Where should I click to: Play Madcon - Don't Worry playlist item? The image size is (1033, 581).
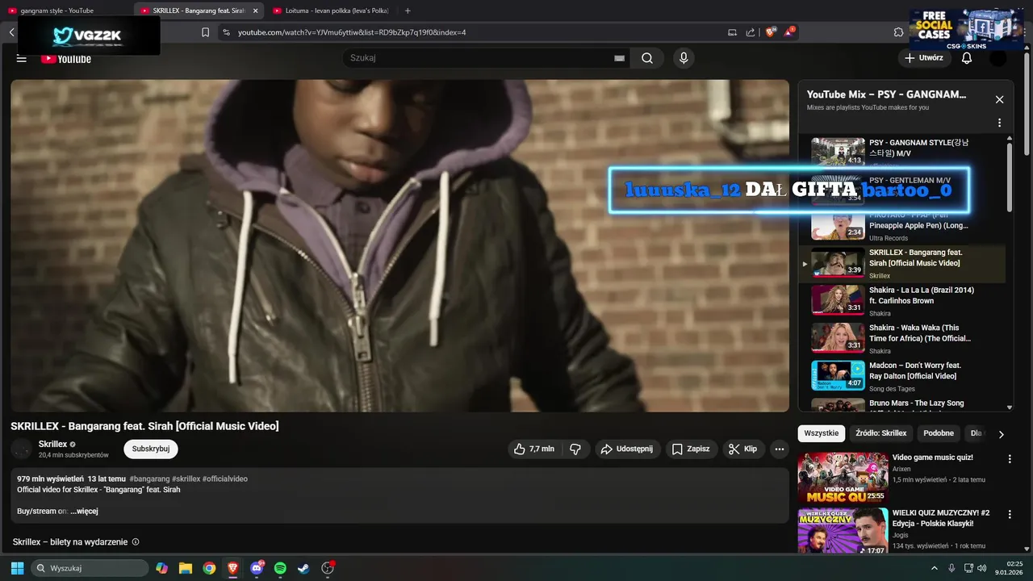pyautogui.click(x=901, y=377)
